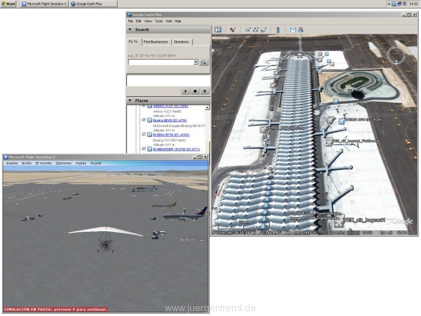Screen dimensions: 421x316
Task: Click the Add Polygon toolbar icon
Action: pyautogui.click(x=247, y=30)
